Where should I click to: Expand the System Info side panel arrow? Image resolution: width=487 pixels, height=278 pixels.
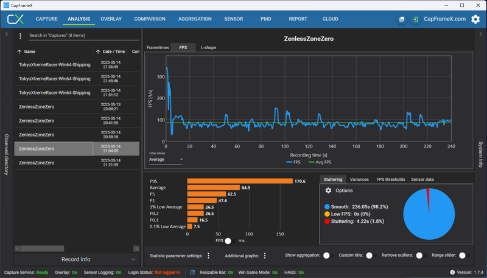click(x=481, y=34)
